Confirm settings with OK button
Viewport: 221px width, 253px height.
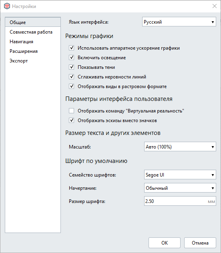point(165,243)
